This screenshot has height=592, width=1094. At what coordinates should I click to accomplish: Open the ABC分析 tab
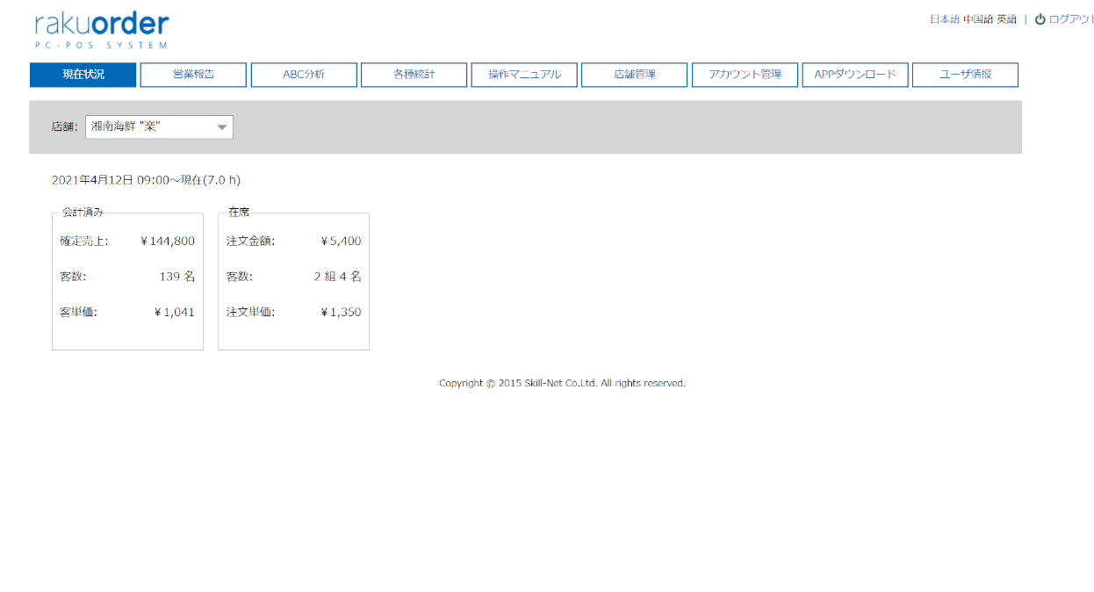[304, 75]
